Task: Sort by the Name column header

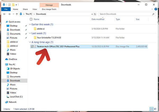Action: point(37,19)
